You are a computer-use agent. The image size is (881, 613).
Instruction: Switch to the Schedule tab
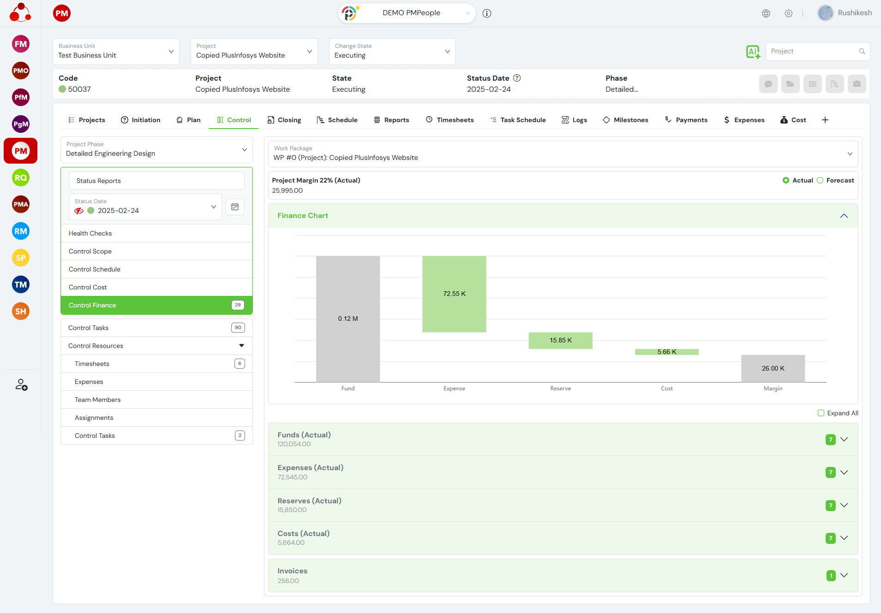(337, 120)
